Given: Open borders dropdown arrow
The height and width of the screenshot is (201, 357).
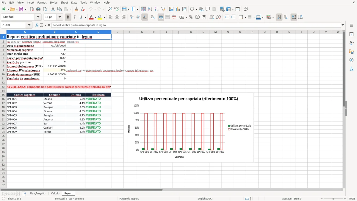Looking at the screenshot, I should [x=245, y=17].
